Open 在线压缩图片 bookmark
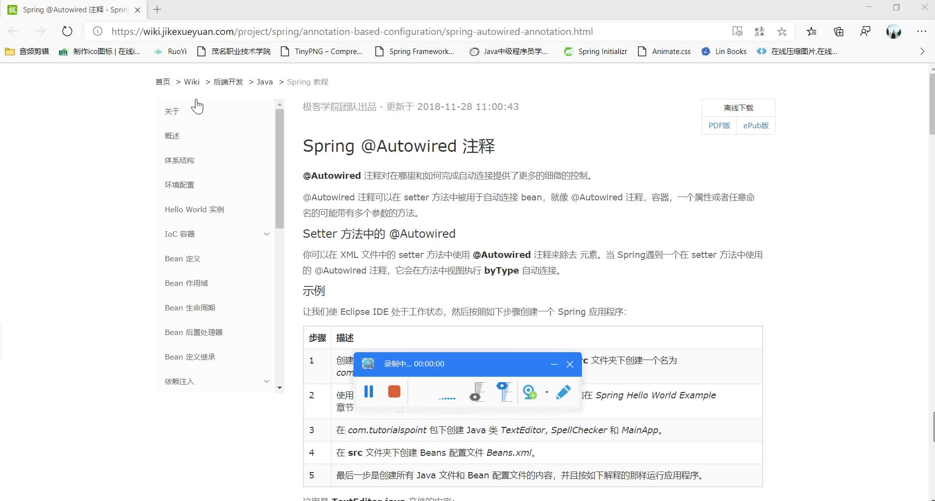The width and height of the screenshot is (935, 501). click(797, 52)
